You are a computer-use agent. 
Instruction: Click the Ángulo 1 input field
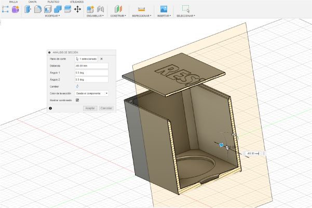coord(91,73)
